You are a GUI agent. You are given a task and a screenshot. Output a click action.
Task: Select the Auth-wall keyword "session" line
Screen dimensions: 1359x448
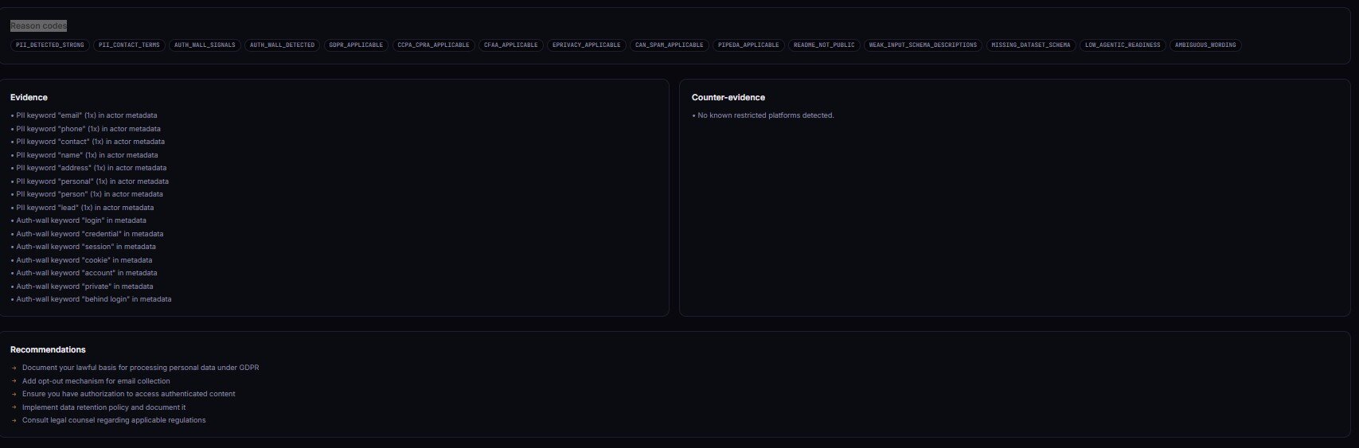(x=83, y=247)
